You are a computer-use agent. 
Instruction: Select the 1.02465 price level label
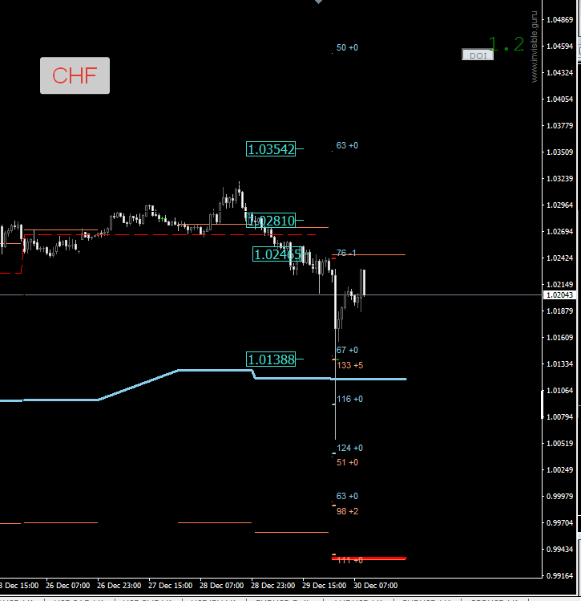pos(277,254)
